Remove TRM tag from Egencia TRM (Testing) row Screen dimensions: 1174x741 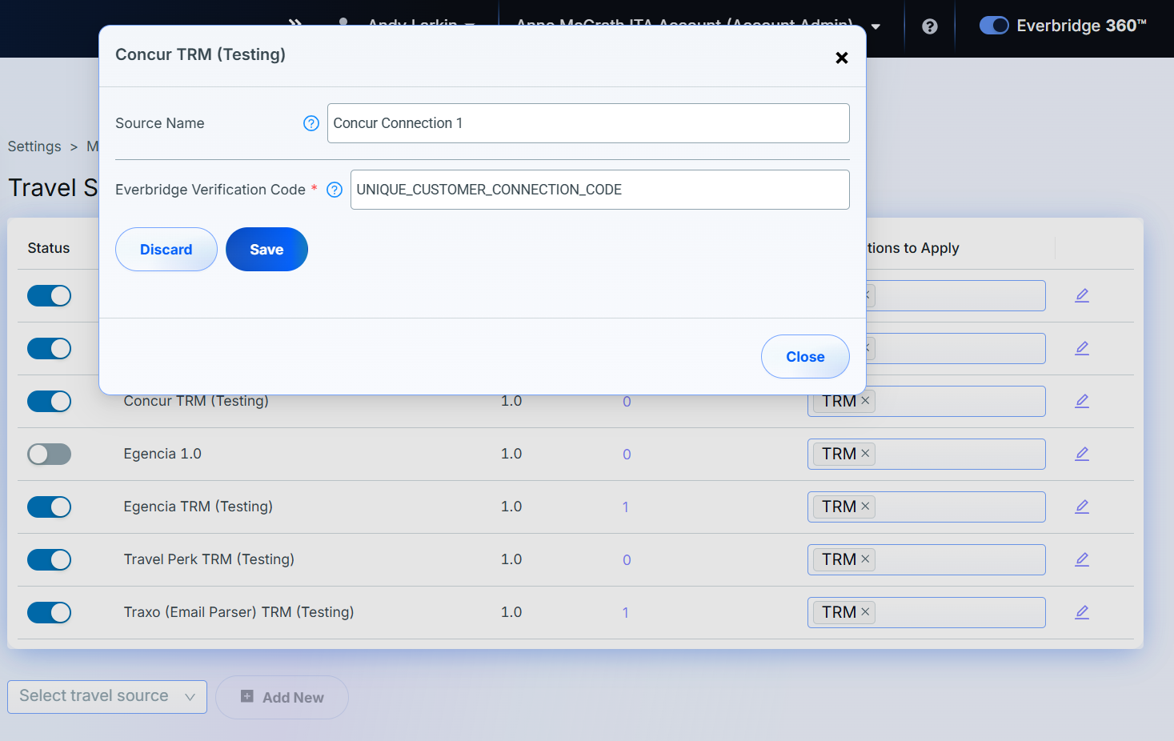coord(865,507)
